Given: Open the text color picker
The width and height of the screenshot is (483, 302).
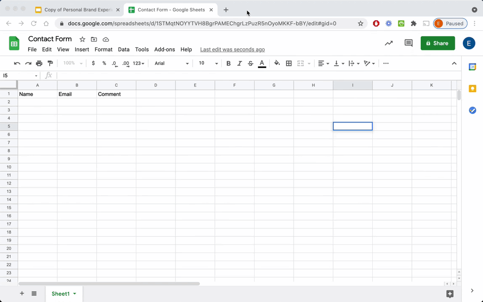Looking at the screenshot, I should point(262,64).
